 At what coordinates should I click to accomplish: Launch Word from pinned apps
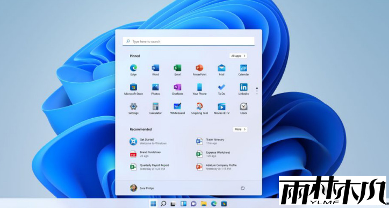point(155,70)
